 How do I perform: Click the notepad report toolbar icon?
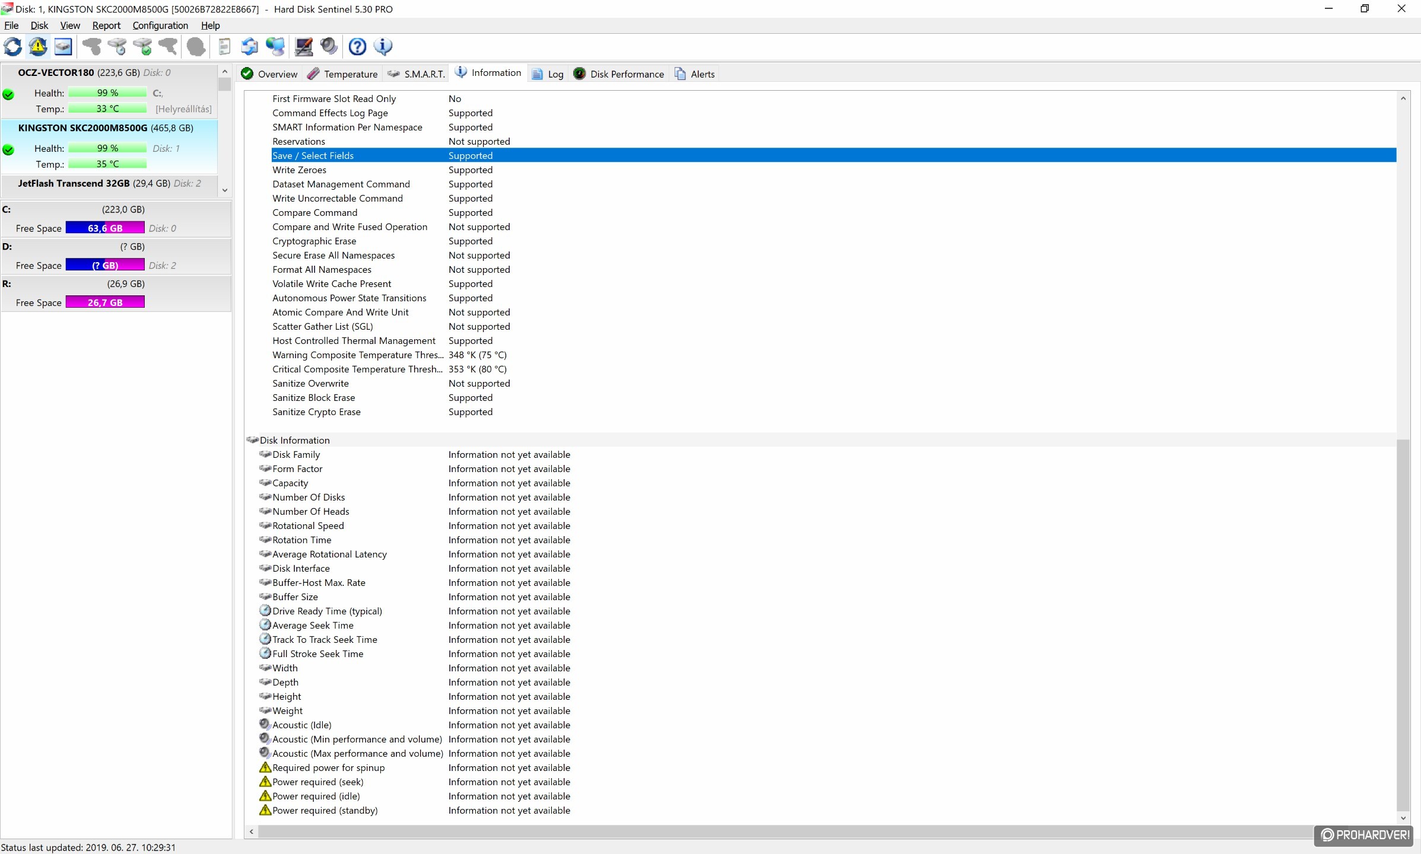[224, 46]
